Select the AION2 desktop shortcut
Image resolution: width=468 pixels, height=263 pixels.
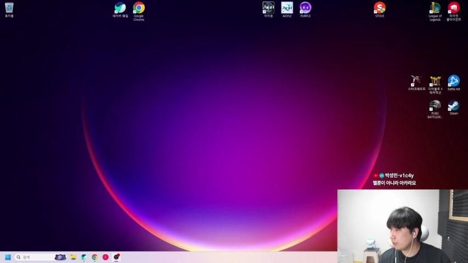tap(287, 8)
